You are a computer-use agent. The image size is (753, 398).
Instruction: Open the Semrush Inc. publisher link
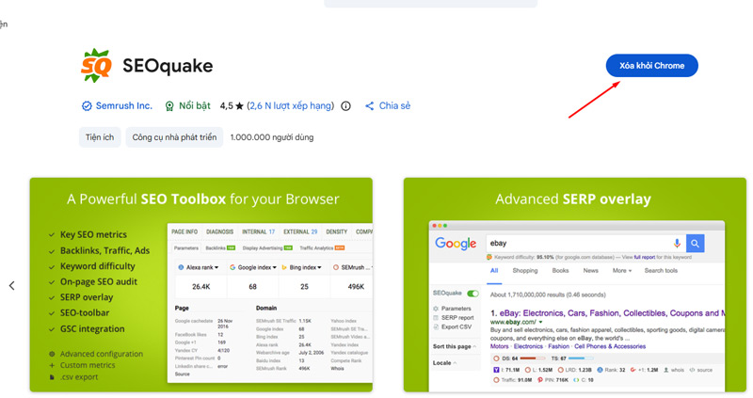124,105
